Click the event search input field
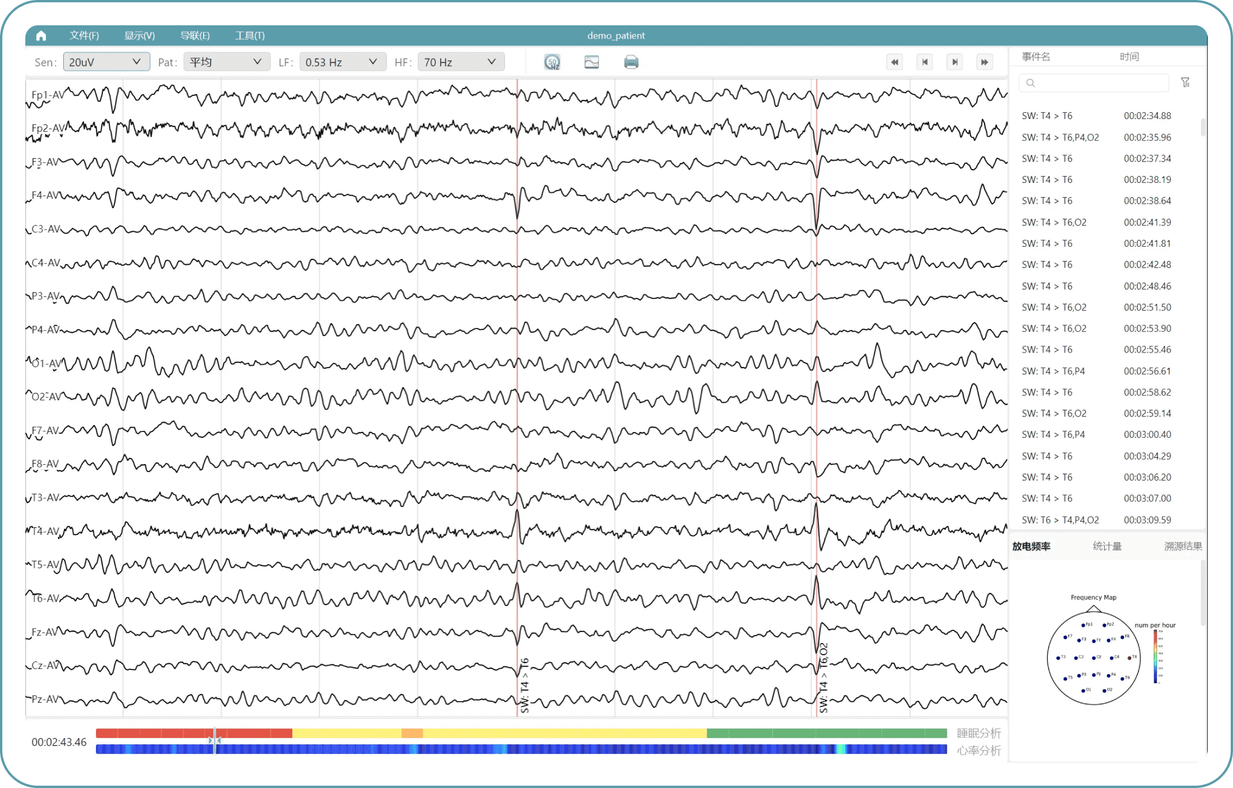Image resolution: width=1233 pixels, height=788 pixels. point(1094,83)
